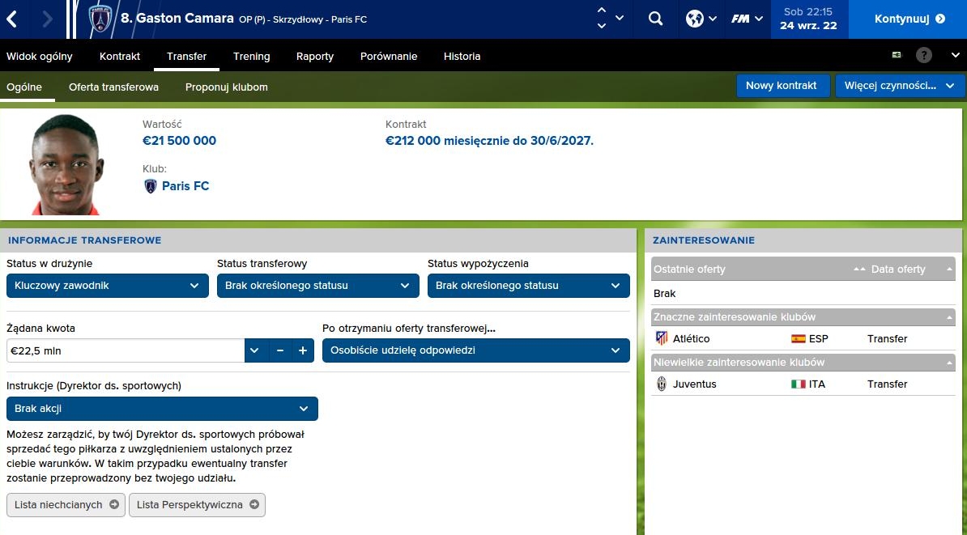This screenshot has width=967, height=535.
Task: Open Atlético club from interest list
Action: [x=691, y=338]
